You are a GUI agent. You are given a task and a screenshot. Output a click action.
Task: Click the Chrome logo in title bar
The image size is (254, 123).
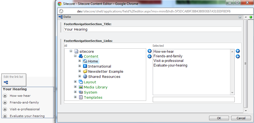[60, 4]
